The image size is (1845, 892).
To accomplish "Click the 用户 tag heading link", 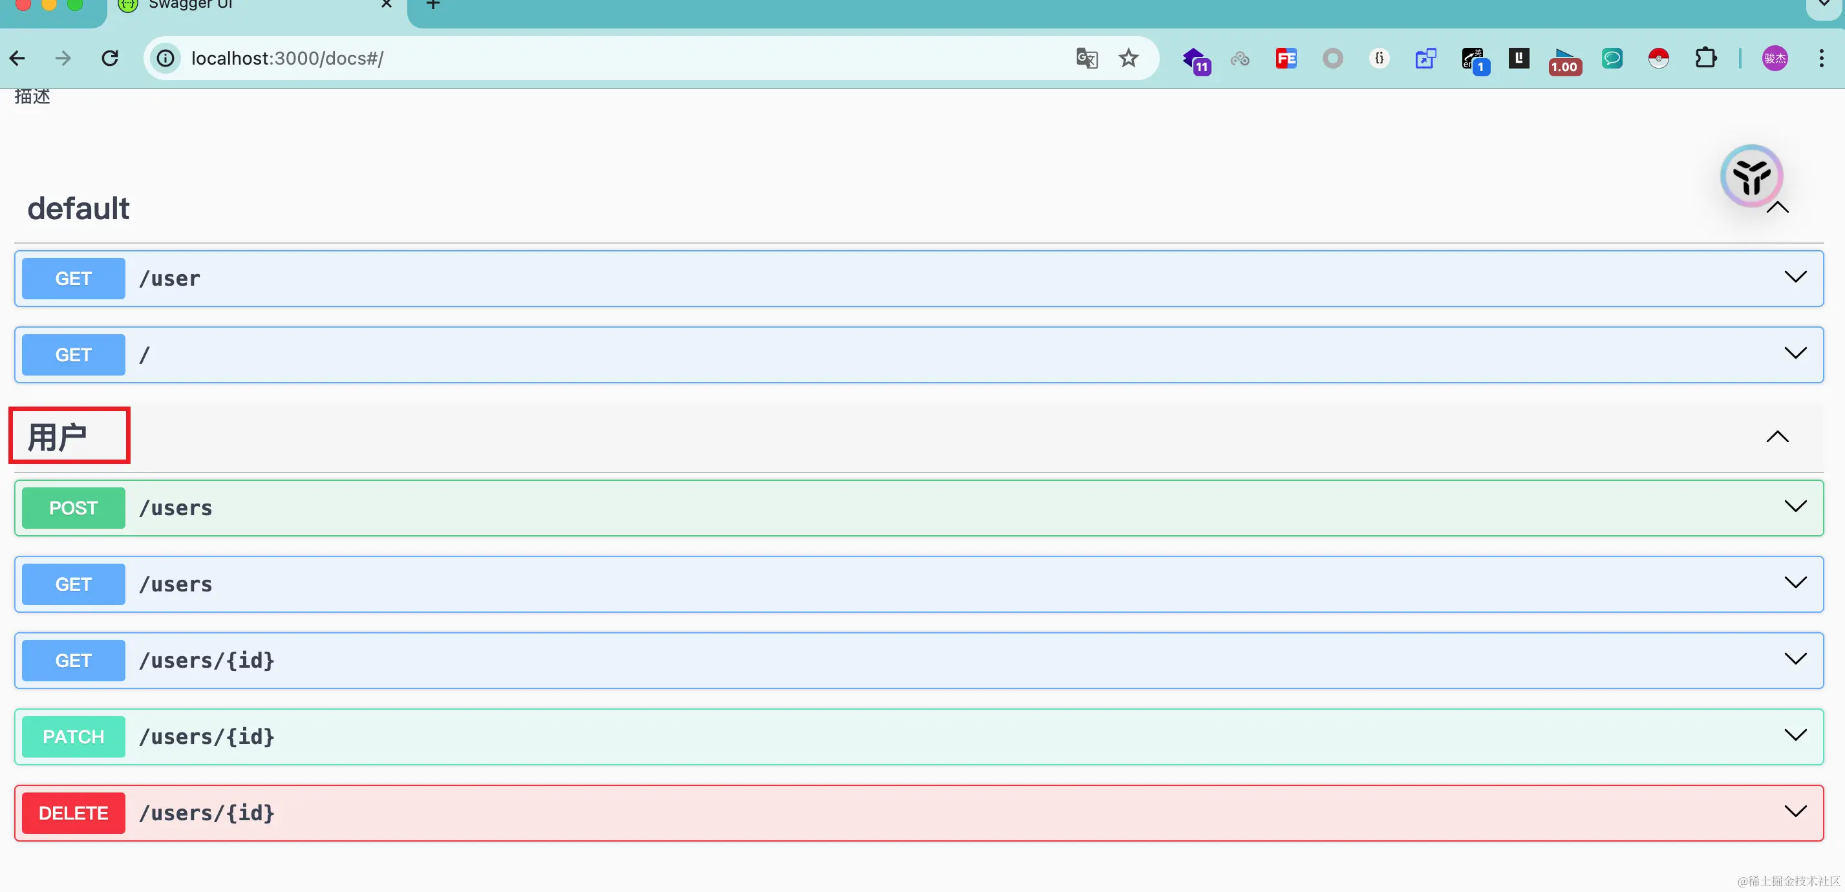I will pyautogui.click(x=58, y=437).
